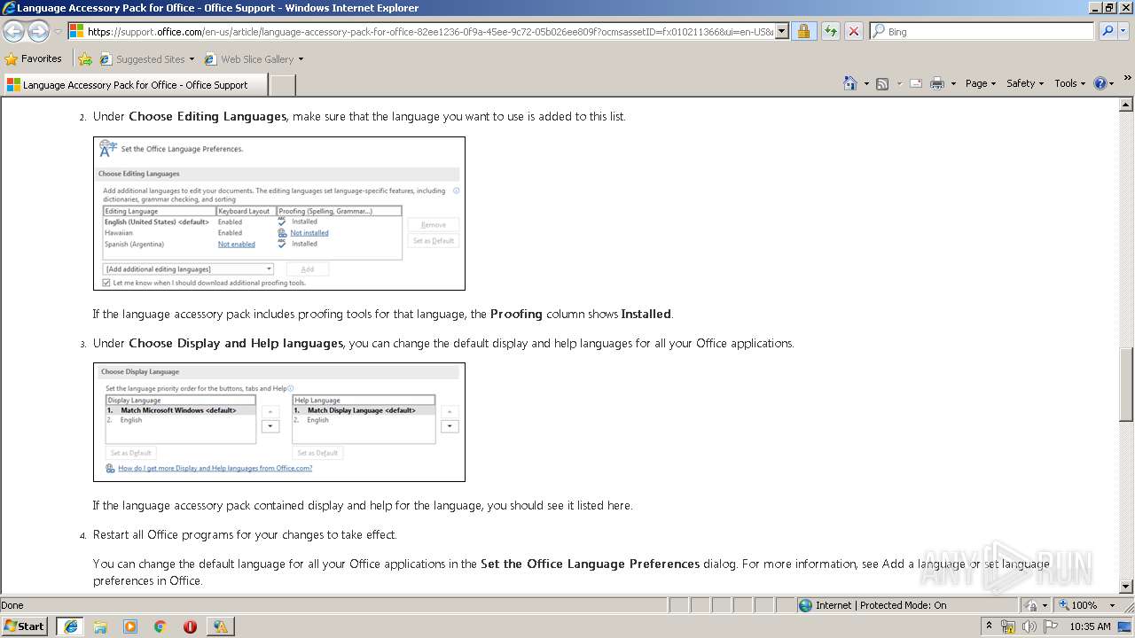
Task: Click the 'Restart all Office programs' step text
Action: point(245,534)
